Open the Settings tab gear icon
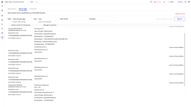This screenshot has height=107, width=191. (2, 33)
